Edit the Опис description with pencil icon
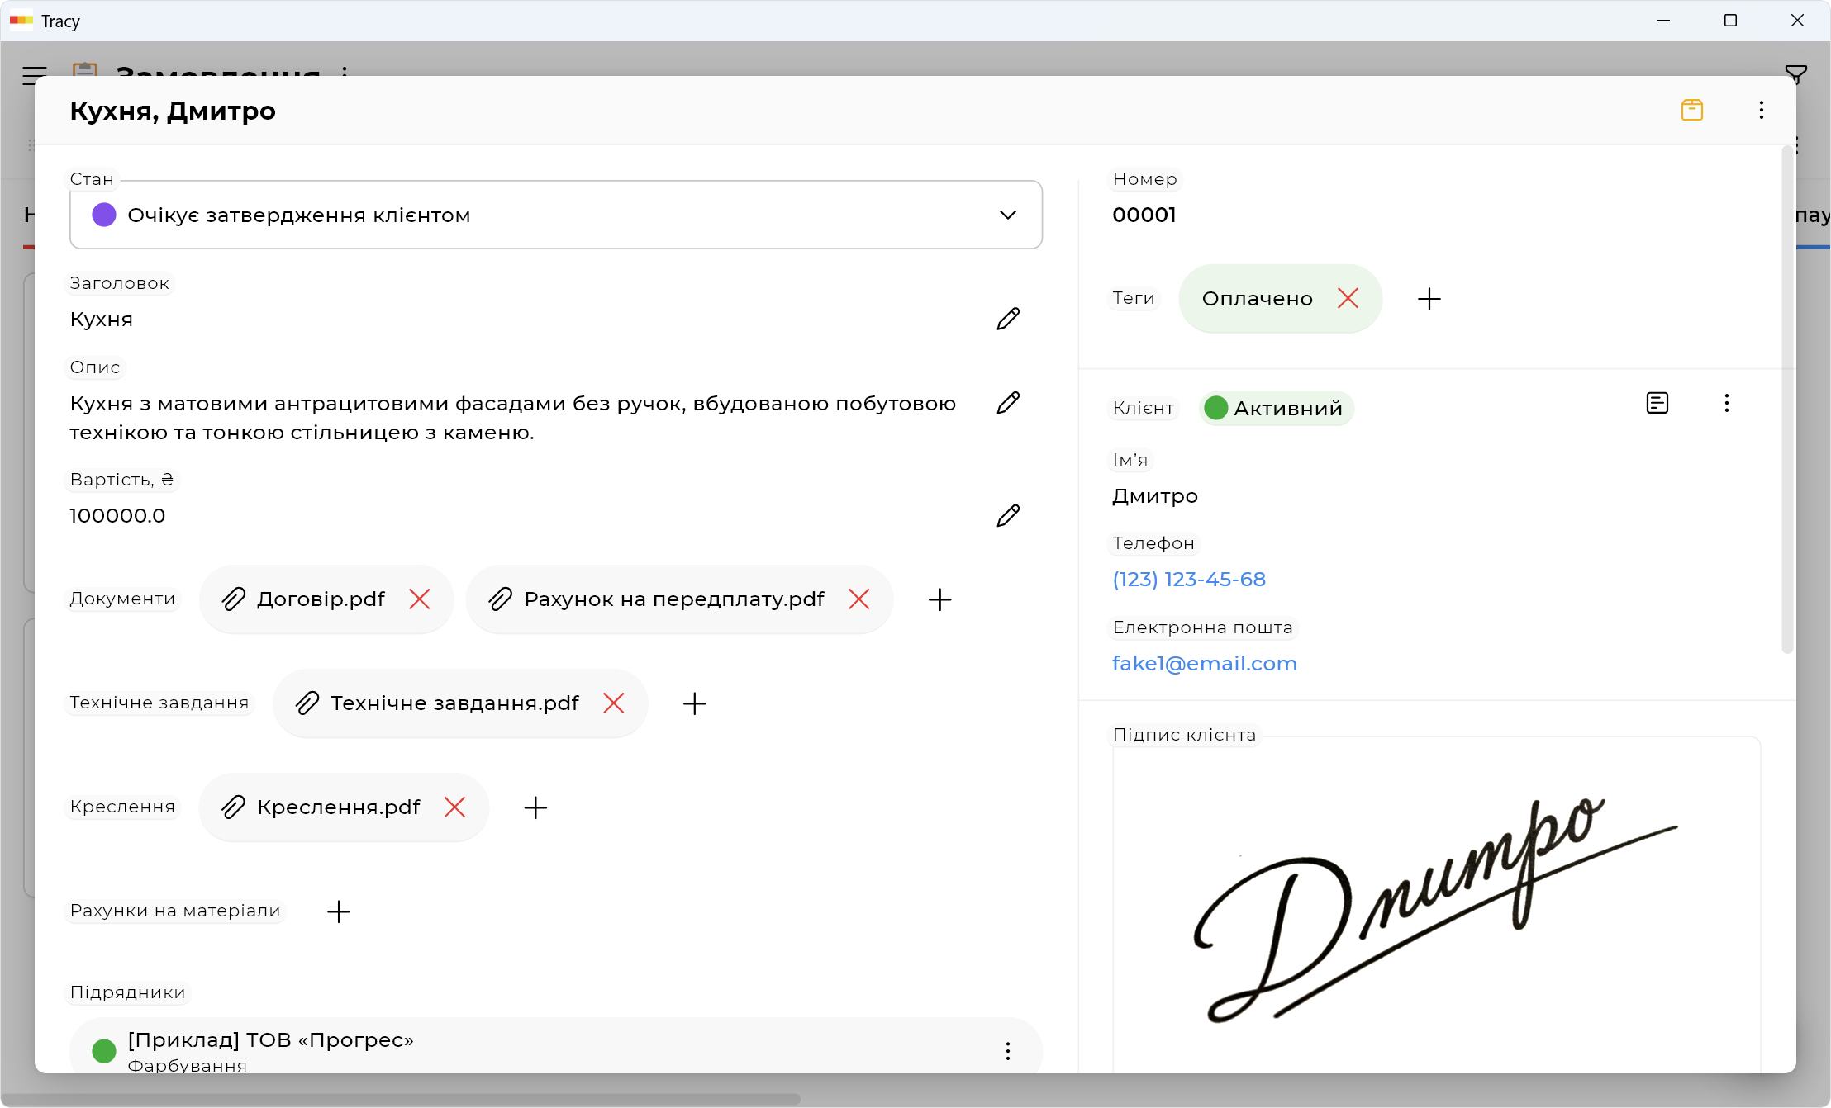Image resolution: width=1831 pixels, height=1108 pixels. pos(1007,403)
